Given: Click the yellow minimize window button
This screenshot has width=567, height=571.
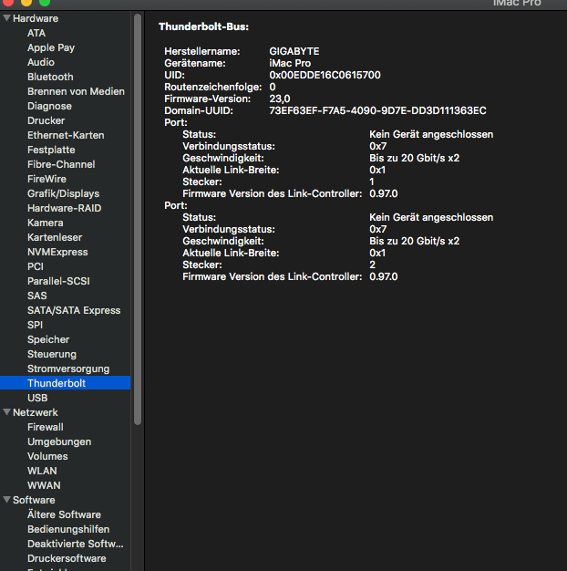Looking at the screenshot, I should tap(26, 3).
